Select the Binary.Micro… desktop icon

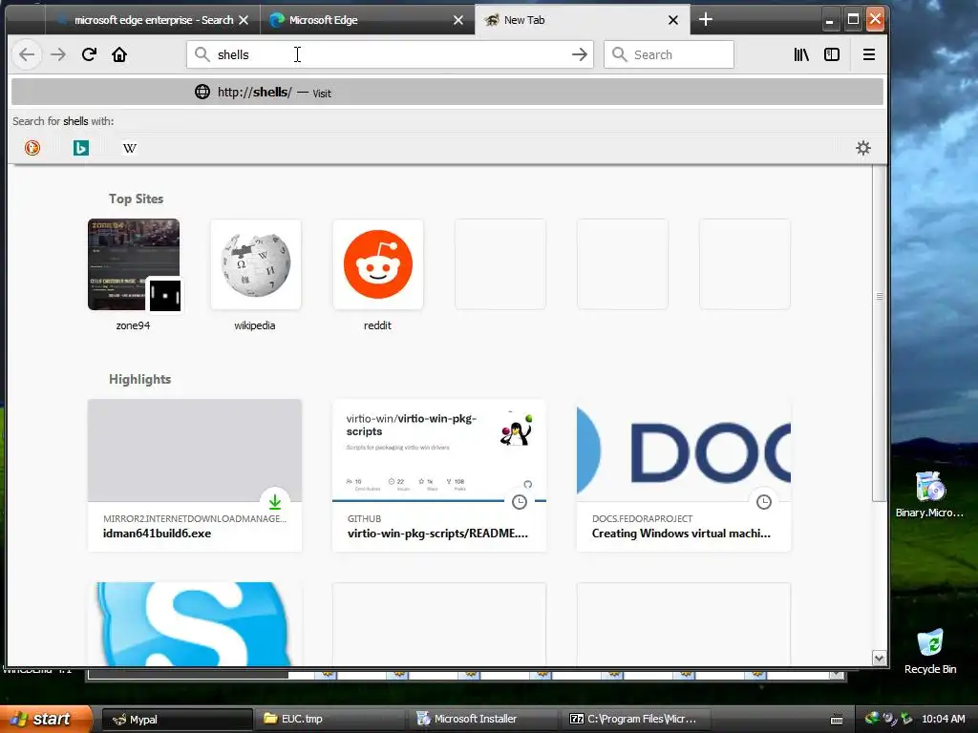point(929,494)
